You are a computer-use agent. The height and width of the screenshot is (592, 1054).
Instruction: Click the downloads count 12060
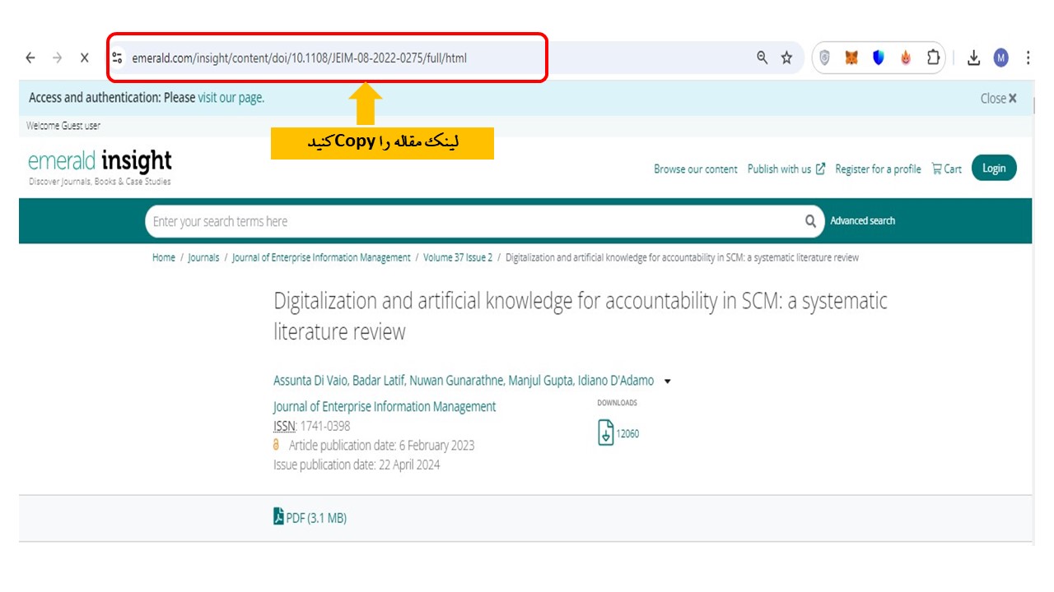pos(627,433)
